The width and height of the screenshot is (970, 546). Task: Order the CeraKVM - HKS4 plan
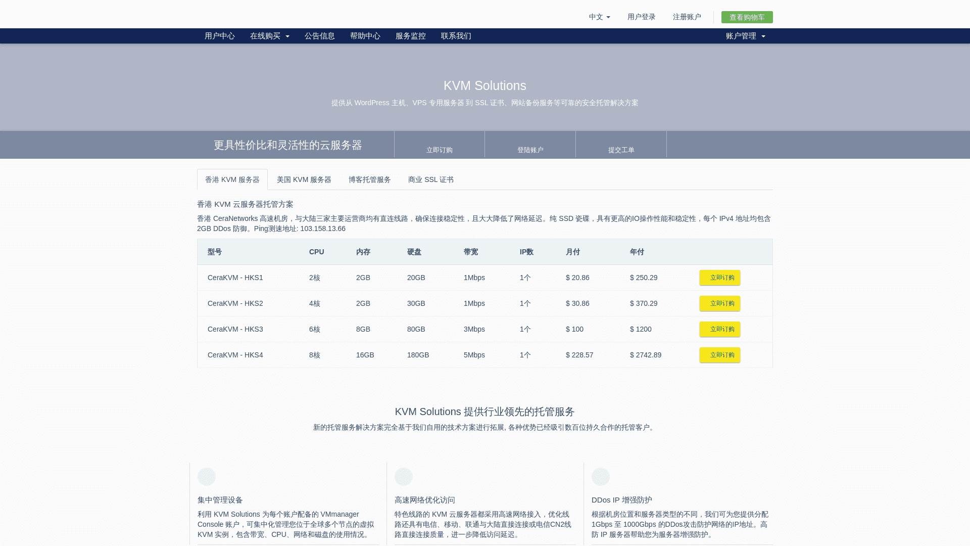719,355
